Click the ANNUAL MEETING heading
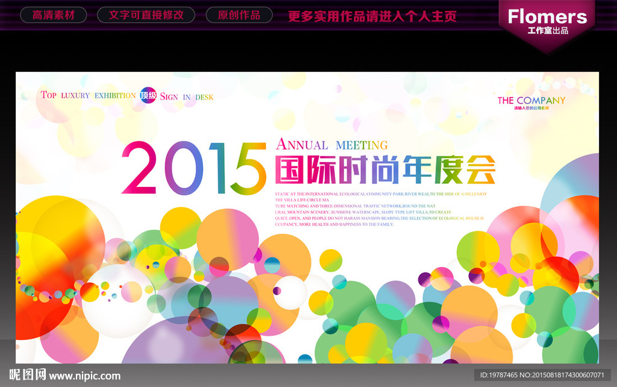 pos(332,145)
